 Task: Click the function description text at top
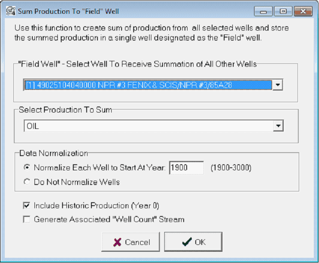(151, 33)
